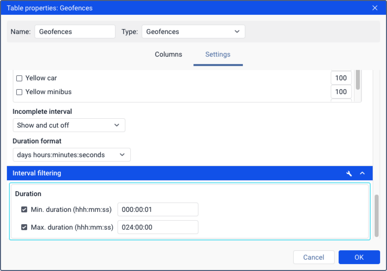Image resolution: width=387 pixels, height=271 pixels.
Task: Collapse the Interval filtering section
Action: 362,173
